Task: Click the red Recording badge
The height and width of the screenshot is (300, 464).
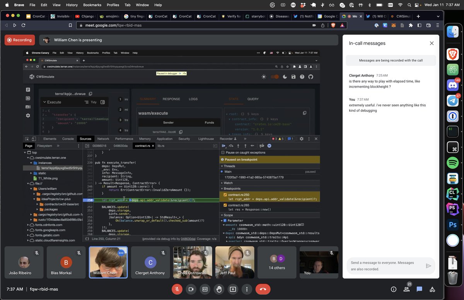Action: click(x=19, y=40)
